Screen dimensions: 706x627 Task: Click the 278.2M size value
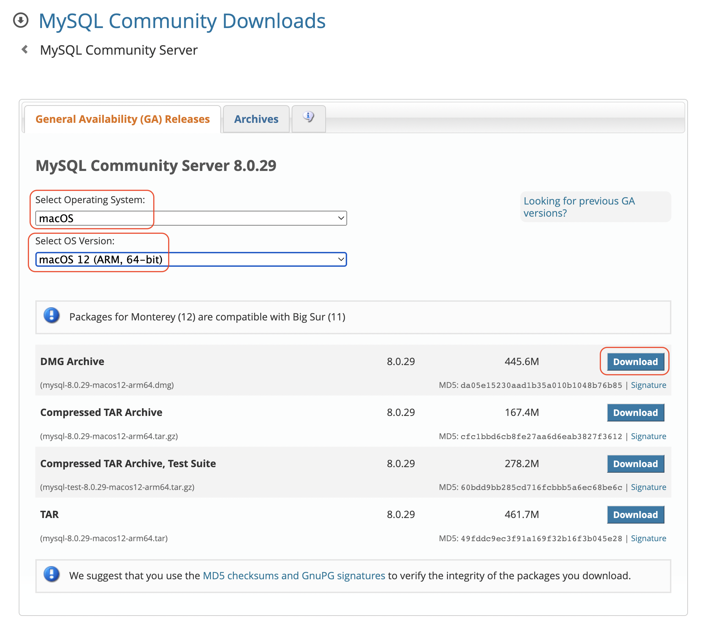[x=522, y=464]
